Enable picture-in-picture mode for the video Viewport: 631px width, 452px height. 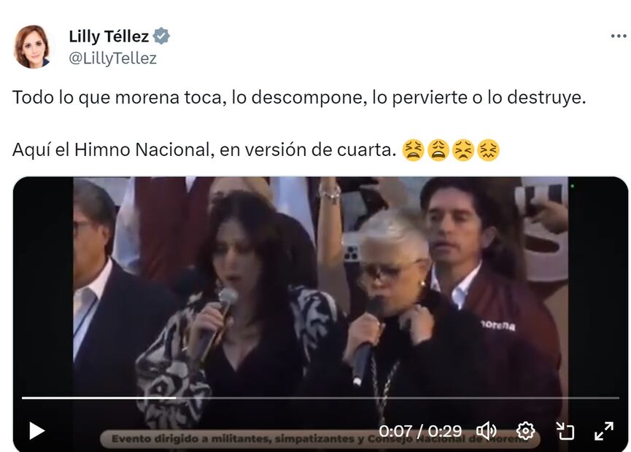pyautogui.click(x=565, y=431)
